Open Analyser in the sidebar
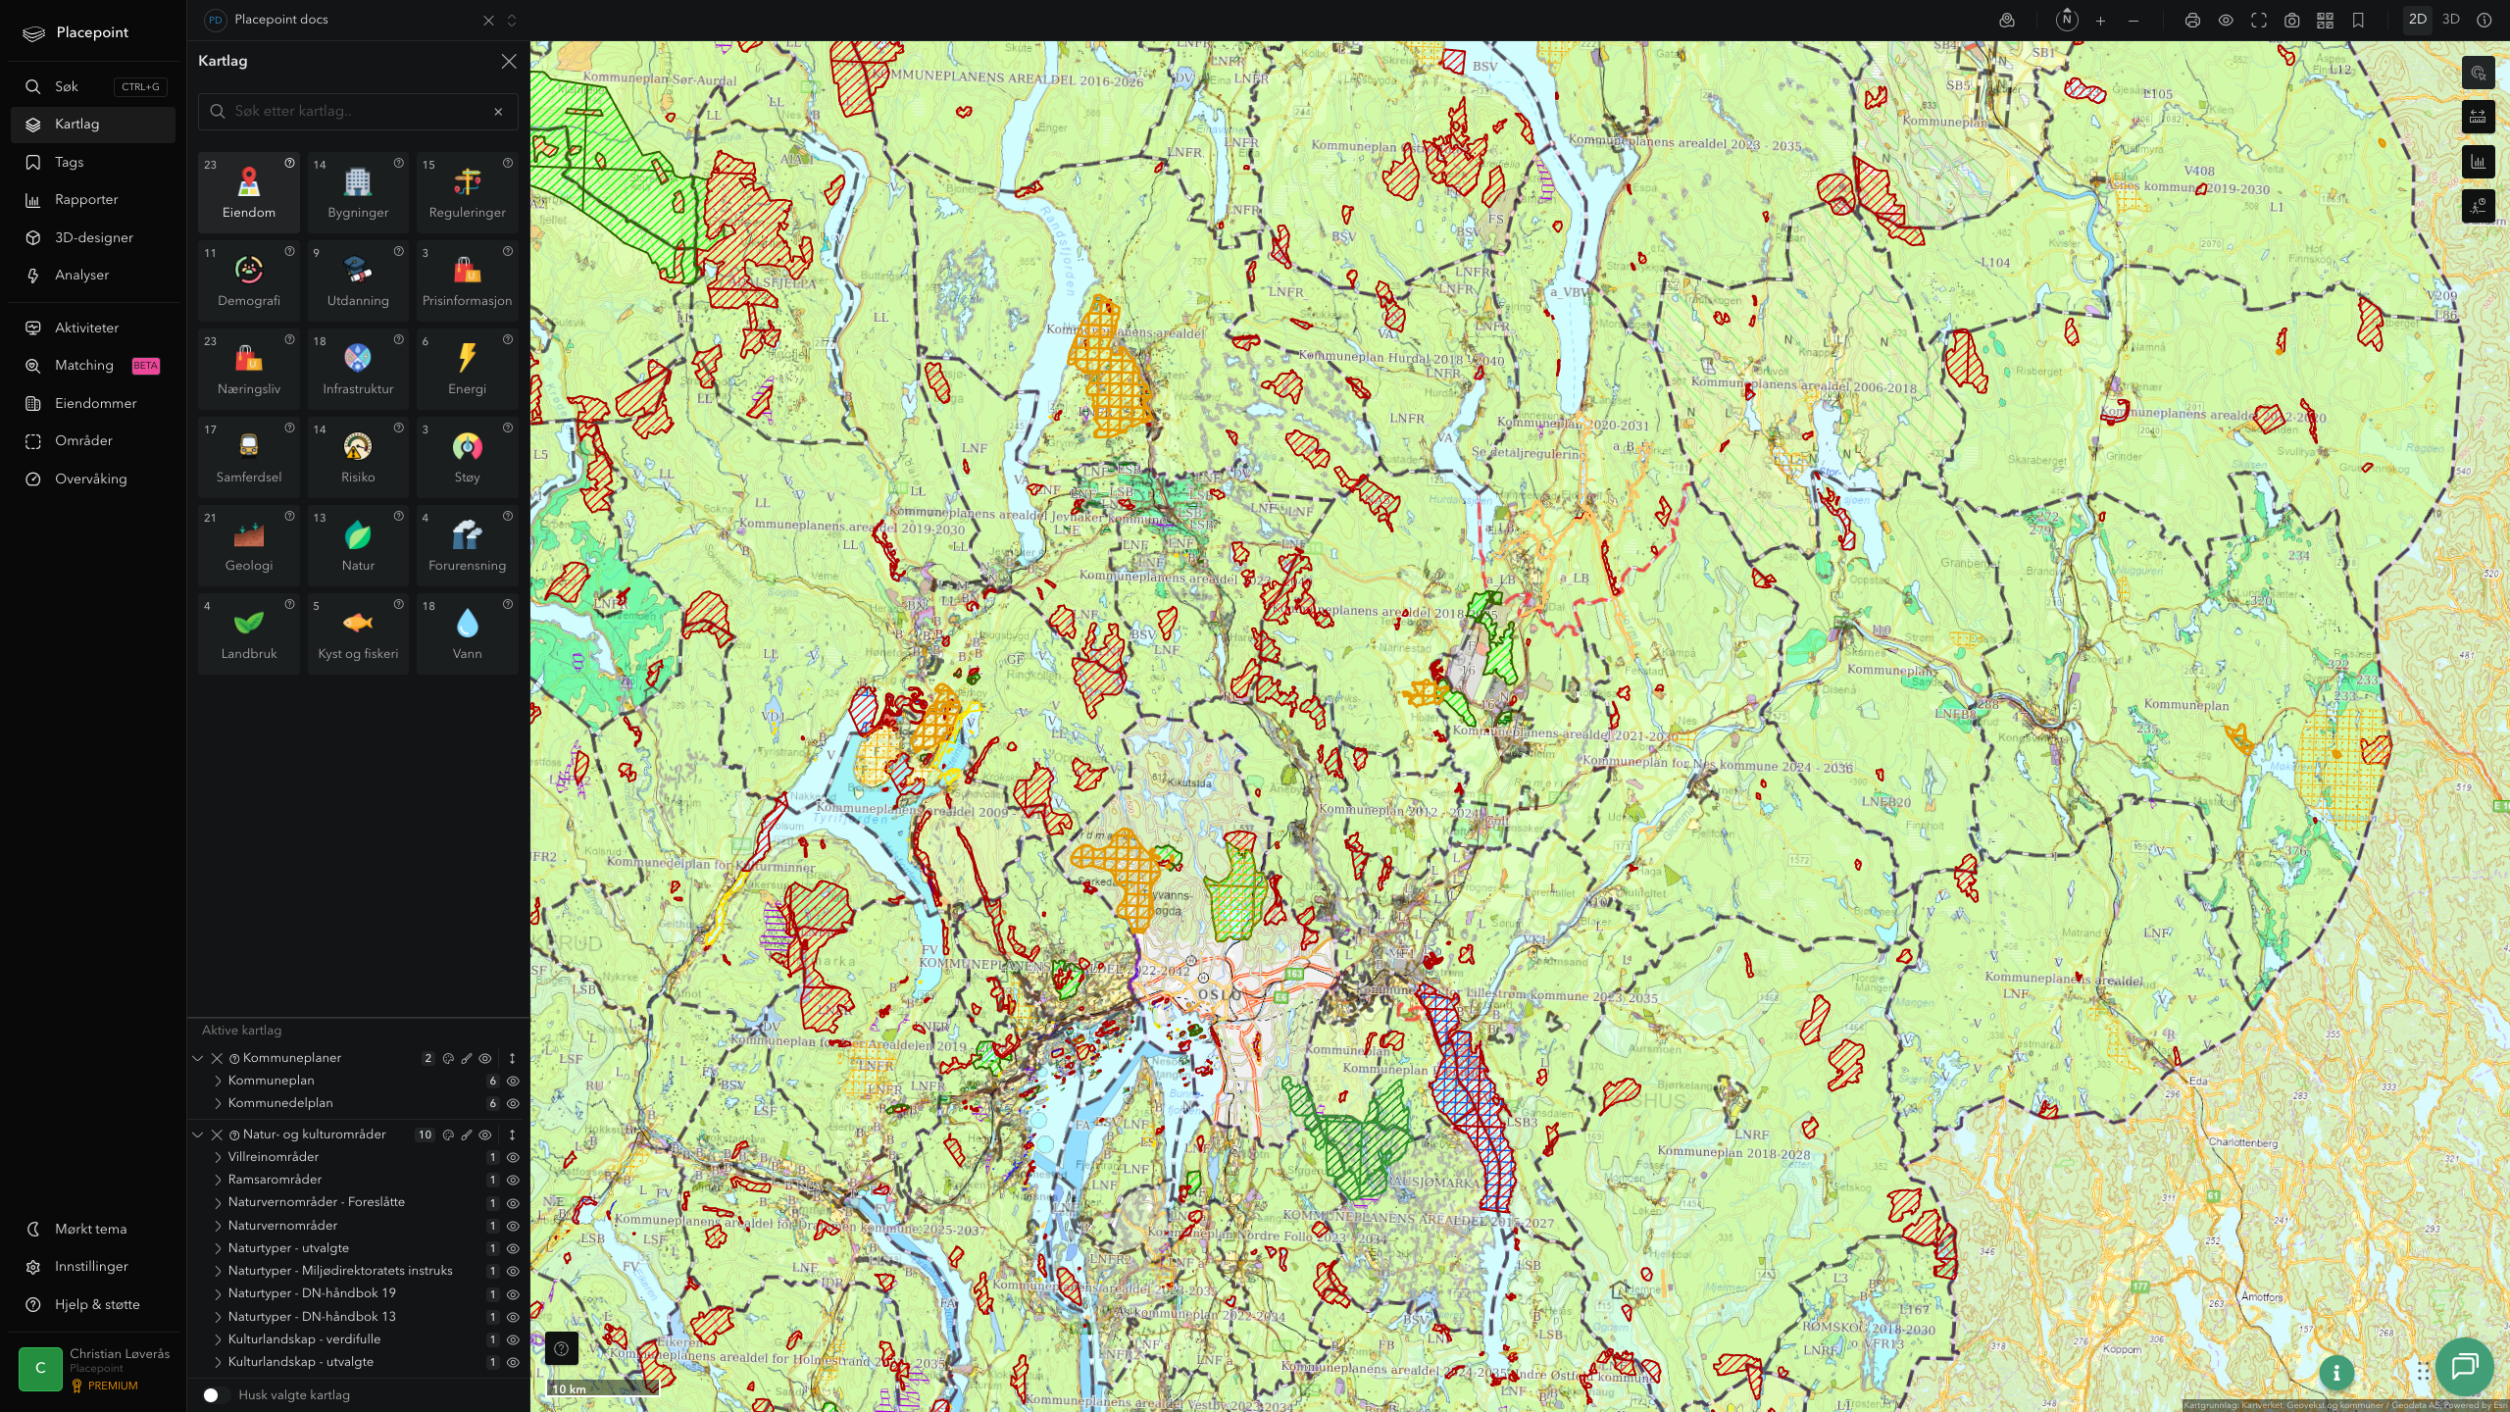2510x1412 pixels. 93,276
